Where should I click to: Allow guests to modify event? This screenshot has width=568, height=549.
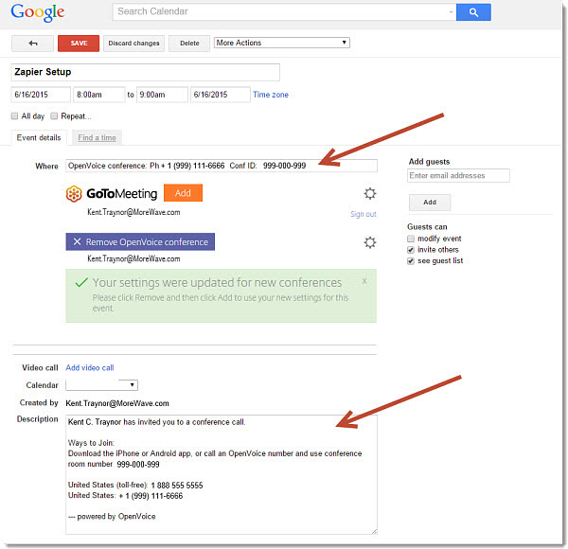click(412, 239)
